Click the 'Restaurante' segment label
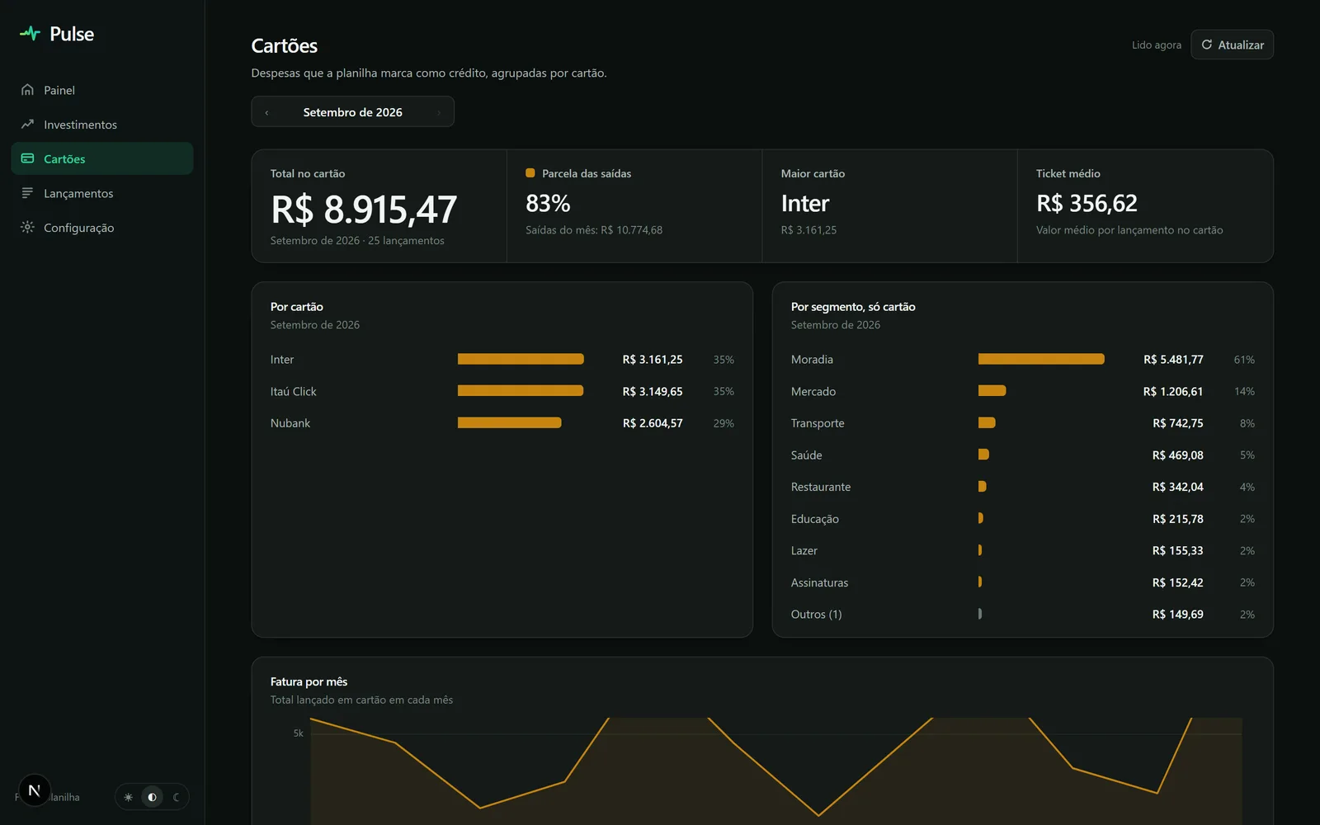Screen dimensions: 1320x825 pos(821,487)
